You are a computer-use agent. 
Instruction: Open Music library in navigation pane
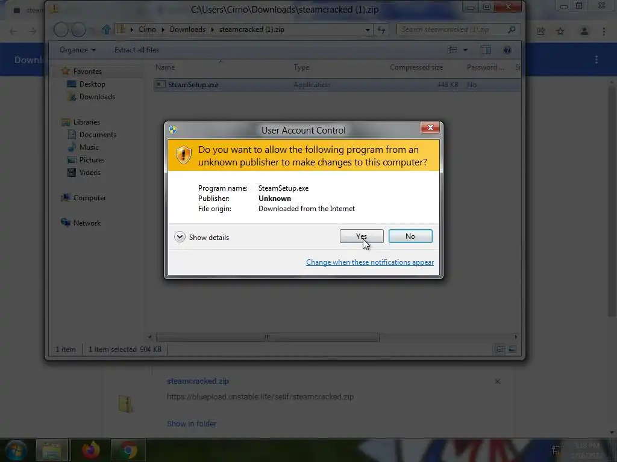89,147
